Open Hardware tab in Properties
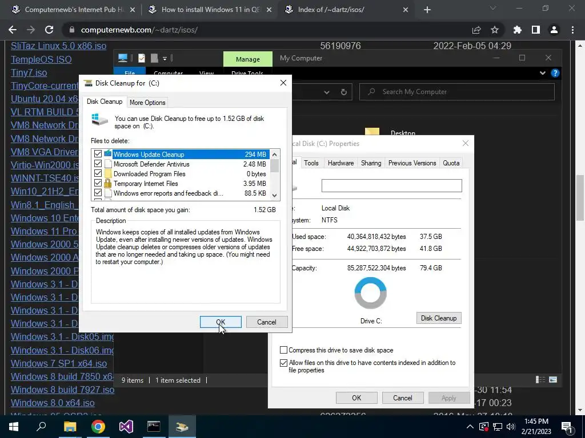The image size is (585, 438). point(340,163)
